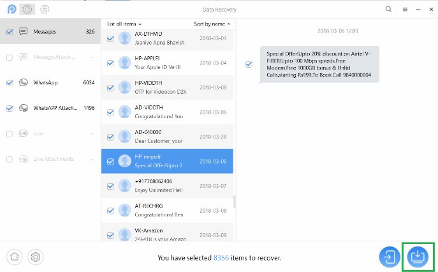Screen dimensions: 438x272
Task: Click the AT-RECHRG contact avatar
Action: [124, 211]
